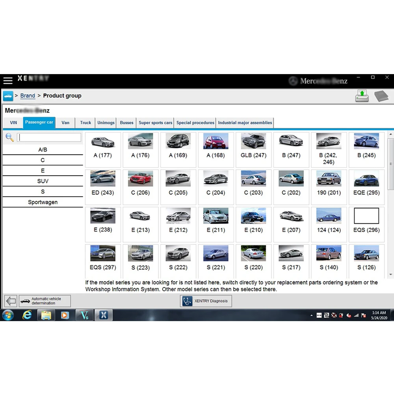This screenshot has height=394, width=394.
Task: Pick the red A (168) model
Action: click(x=216, y=150)
